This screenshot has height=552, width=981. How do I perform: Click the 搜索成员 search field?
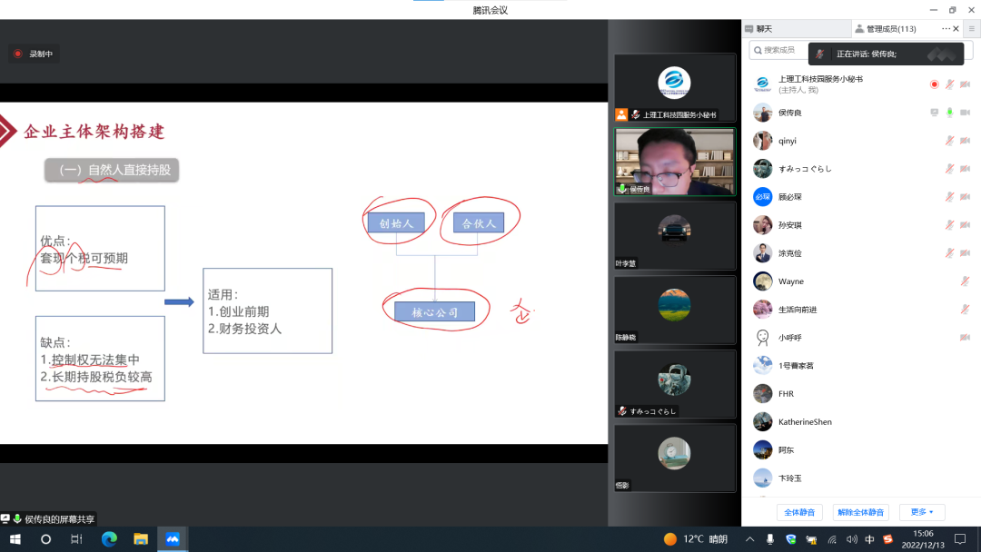778,50
